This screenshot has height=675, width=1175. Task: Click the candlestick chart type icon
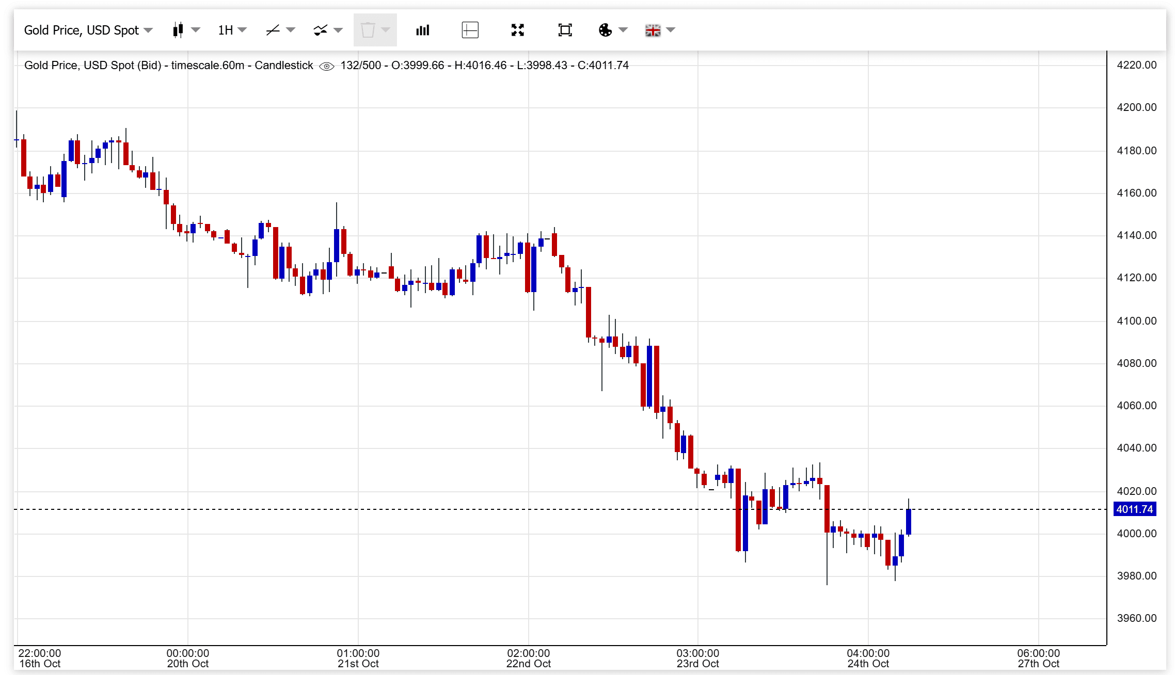tap(178, 30)
